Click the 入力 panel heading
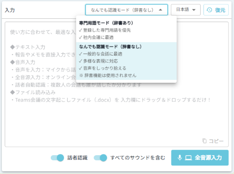 coord(10,10)
